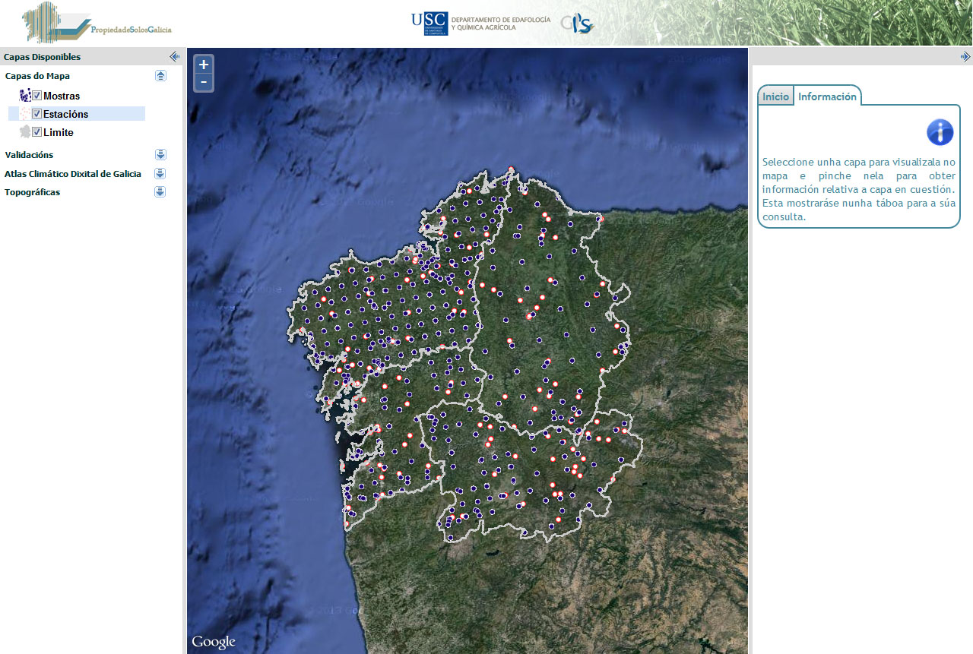Zoom out the map with minus button

(203, 82)
